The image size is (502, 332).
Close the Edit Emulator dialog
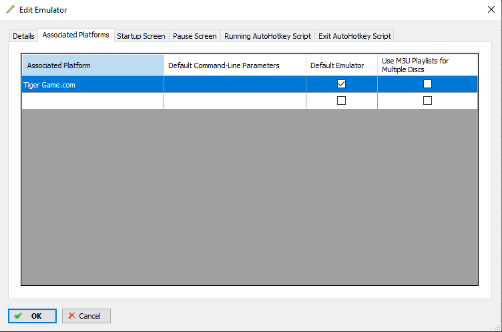tap(491, 9)
